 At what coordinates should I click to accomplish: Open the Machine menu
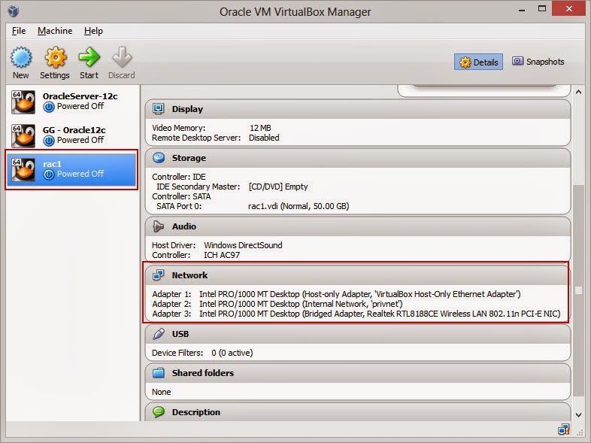point(55,31)
